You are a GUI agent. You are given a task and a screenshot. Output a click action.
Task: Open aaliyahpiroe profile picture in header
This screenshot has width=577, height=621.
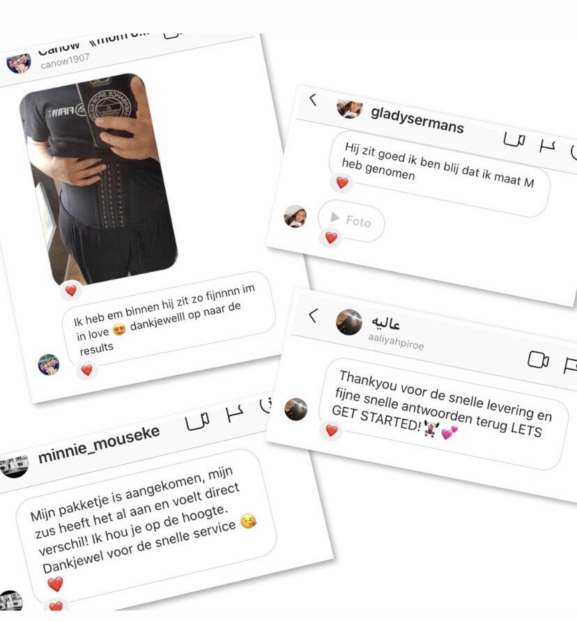click(x=349, y=322)
